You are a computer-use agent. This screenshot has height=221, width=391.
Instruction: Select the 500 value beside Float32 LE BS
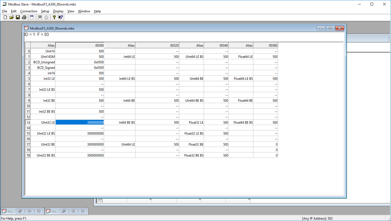click(216, 133)
